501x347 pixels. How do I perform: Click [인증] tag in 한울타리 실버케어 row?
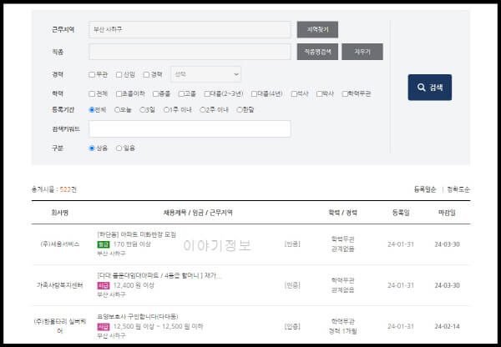tap(292, 326)
